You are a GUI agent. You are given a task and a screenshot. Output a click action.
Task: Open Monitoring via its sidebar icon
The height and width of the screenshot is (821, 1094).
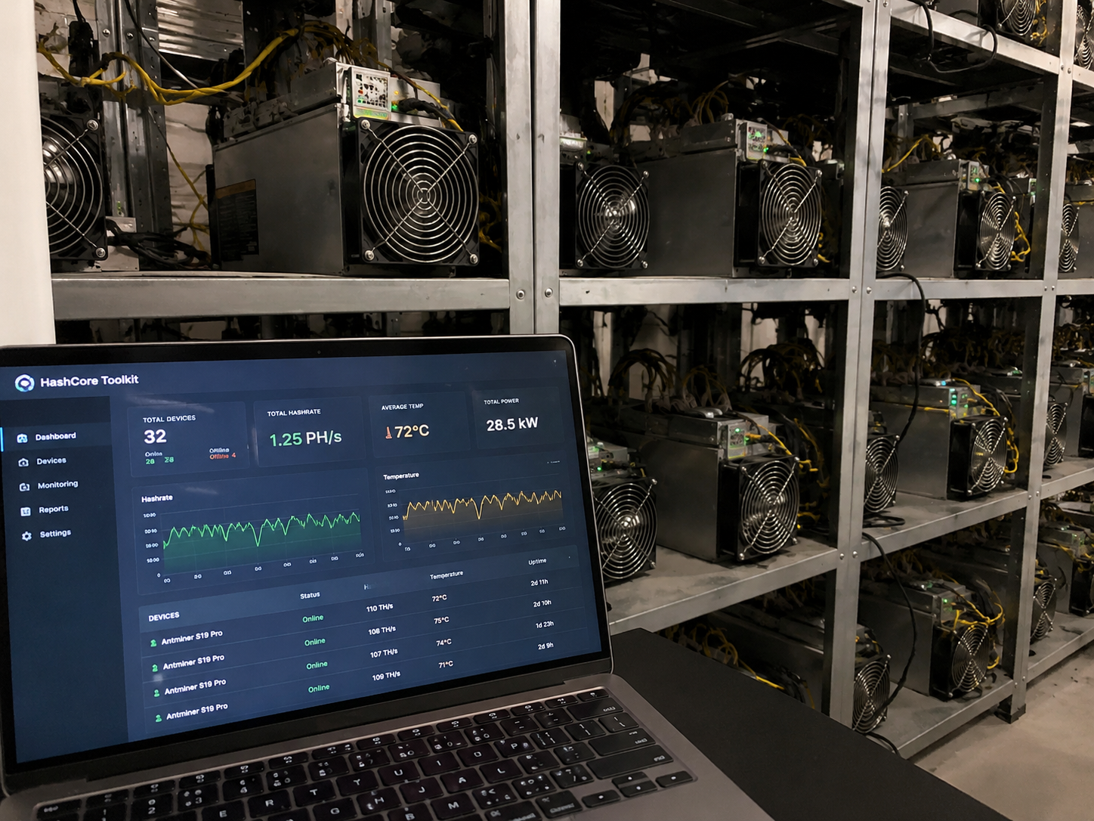pos(24,487)
